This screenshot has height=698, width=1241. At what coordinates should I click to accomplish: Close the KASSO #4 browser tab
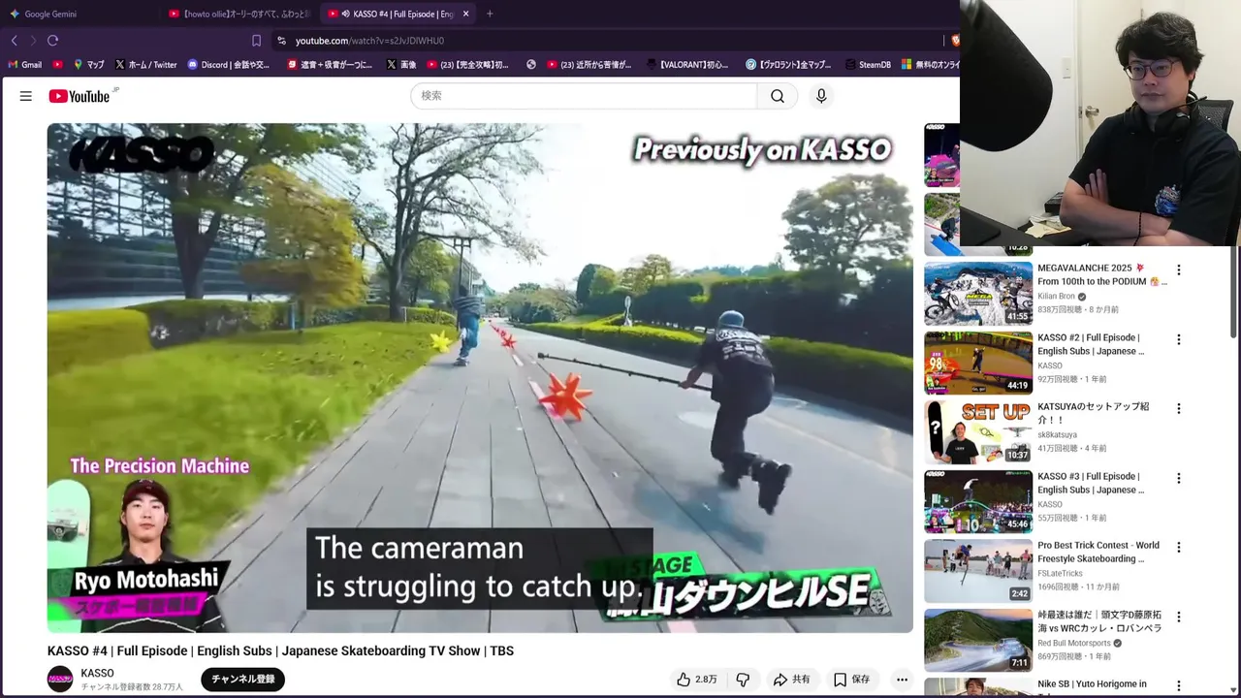[x=465, y=14]
